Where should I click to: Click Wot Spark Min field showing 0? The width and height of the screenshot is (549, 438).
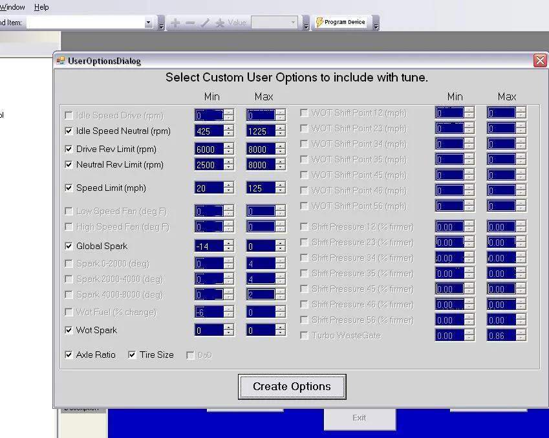[209, 331]
